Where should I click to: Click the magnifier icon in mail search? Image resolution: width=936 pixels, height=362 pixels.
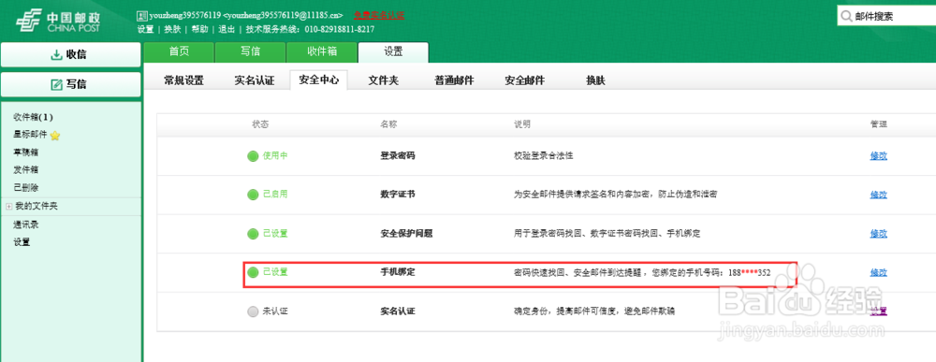[845, 17]
